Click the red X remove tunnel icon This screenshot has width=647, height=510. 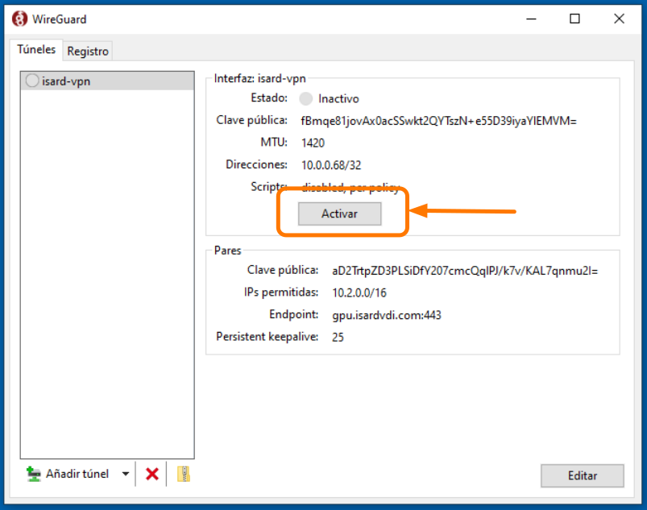[151, 475]
